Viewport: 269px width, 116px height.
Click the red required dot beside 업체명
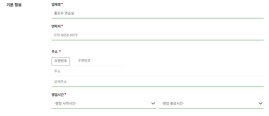(x=62, y=4)
